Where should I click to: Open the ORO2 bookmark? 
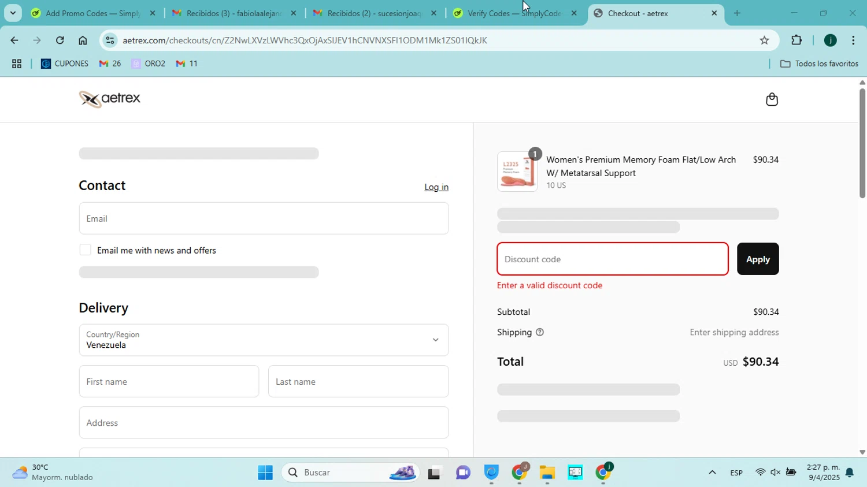point(149,64)
